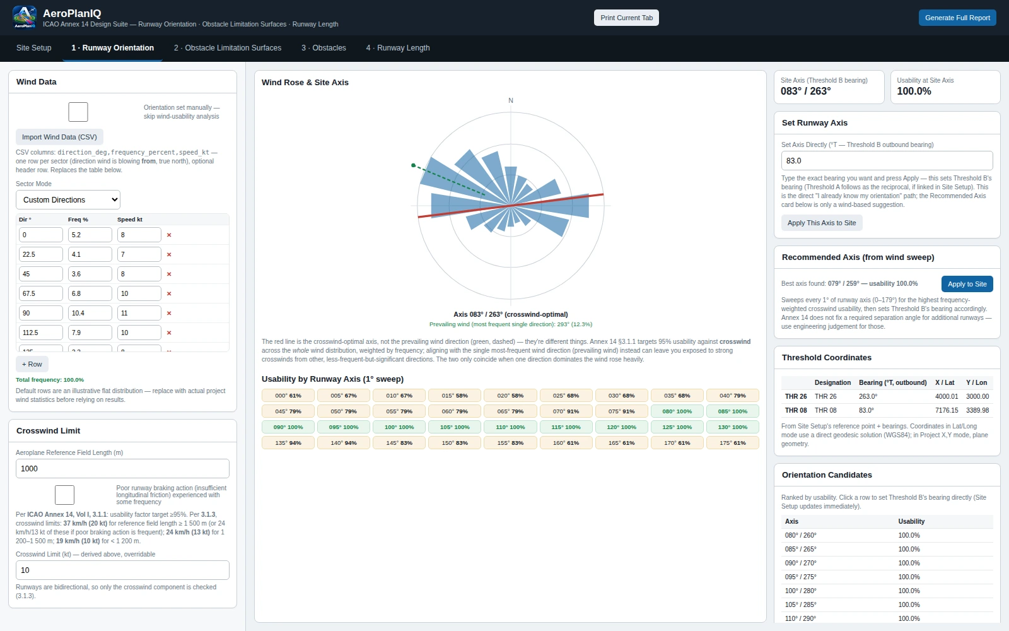Screen dimensions: 1009x631
Task: Open the Sector Mode Custom Directions dropdown
Action: [68, 199]
